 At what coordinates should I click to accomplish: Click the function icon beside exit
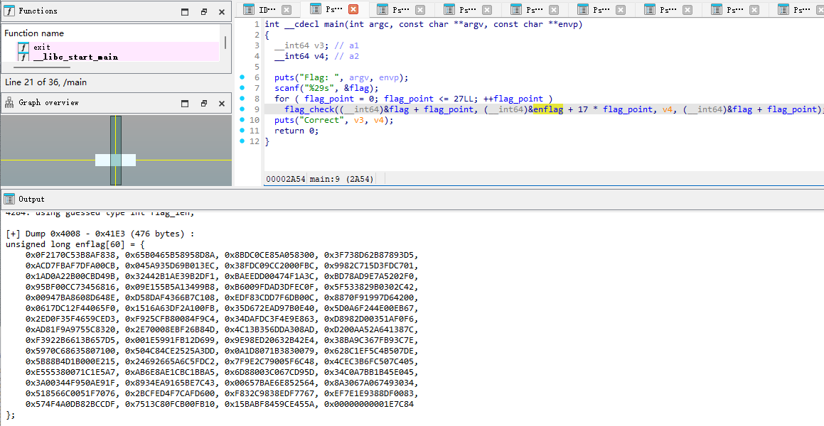coord(23,48)
